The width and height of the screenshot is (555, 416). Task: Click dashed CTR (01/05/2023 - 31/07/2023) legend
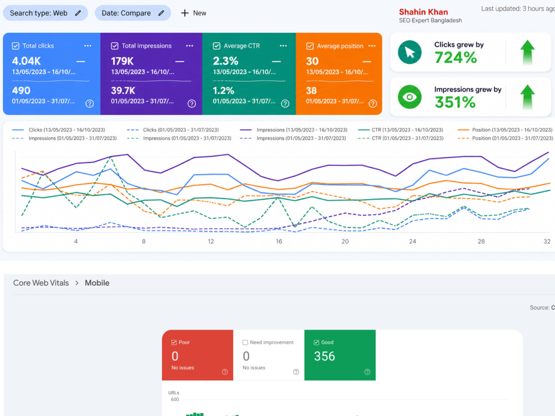401,138
